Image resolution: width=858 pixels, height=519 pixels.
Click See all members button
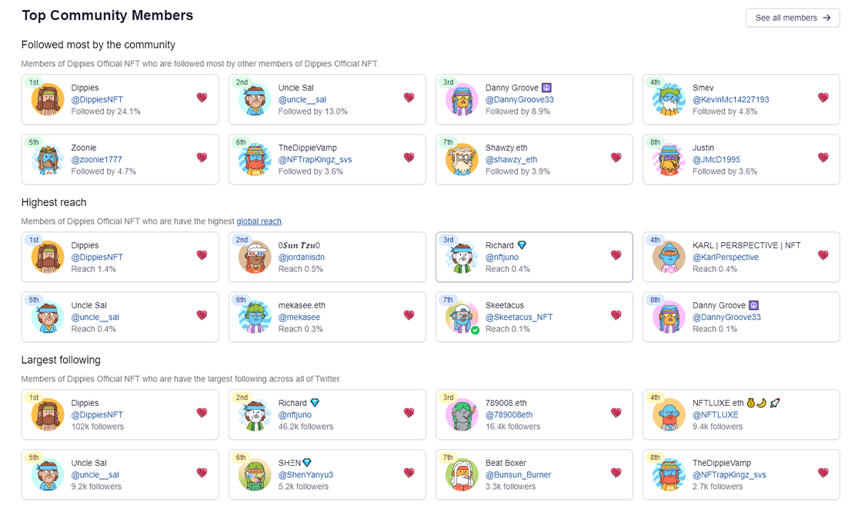coord(792,18)
